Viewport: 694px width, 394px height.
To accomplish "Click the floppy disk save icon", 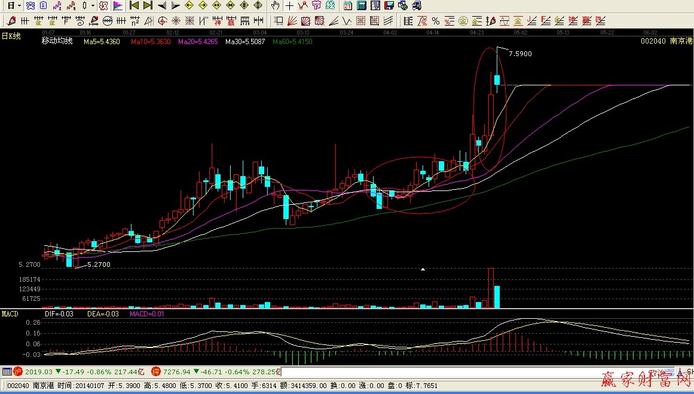I will 389,6.
